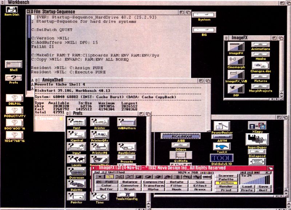Open the Font preferences icon
This screenshot has width=291, height=210.
click(x=76, y=122)
